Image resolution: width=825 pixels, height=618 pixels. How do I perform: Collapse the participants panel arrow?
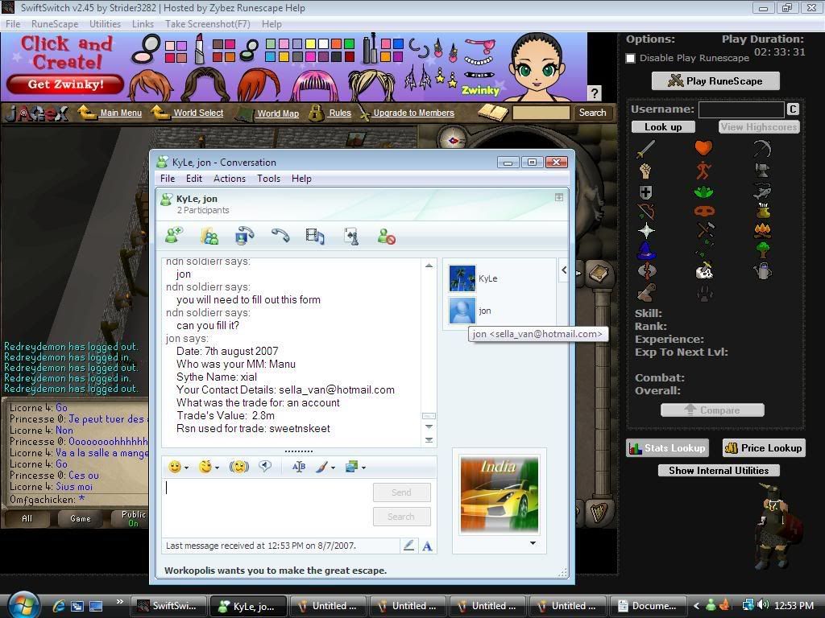[563, 270]
